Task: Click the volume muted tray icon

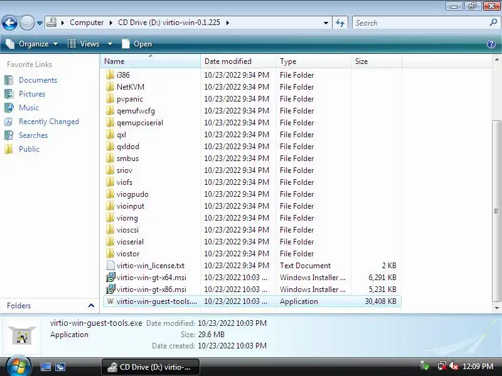Action: click(454, 366)
